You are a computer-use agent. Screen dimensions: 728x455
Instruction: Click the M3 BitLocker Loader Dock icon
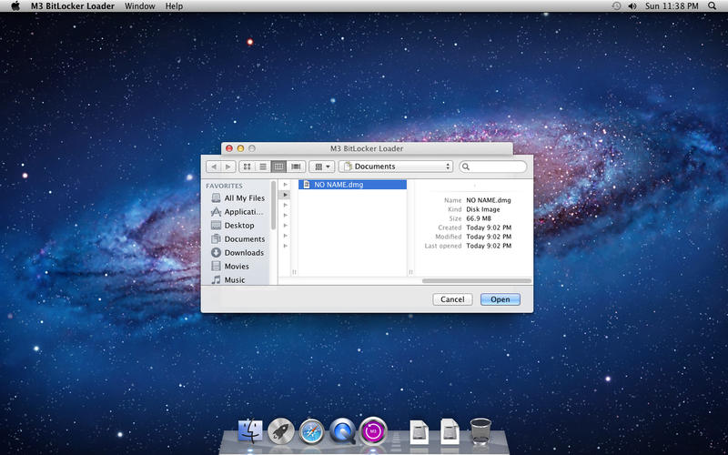pos(373,430)
